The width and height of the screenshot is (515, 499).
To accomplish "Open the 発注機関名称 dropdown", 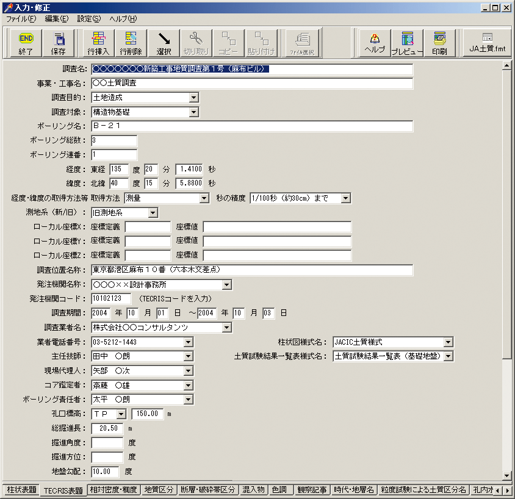I will pyautogui.click(x=226, y=285).
